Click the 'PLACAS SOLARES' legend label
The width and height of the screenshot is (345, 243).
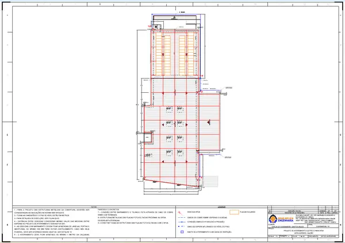(247, 212)
